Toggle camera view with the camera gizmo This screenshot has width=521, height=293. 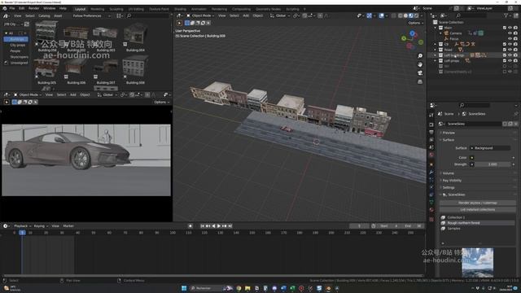pyautogui.click(x=420, y=73)
